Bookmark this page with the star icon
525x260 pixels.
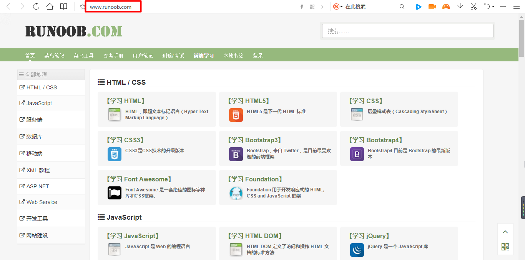pos(82,7)
